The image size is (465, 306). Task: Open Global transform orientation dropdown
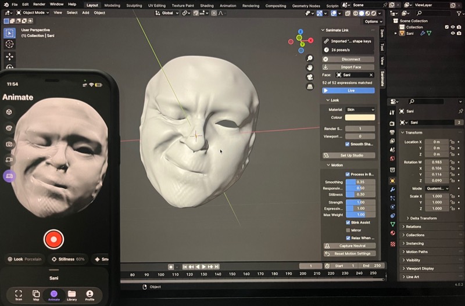click(x=167, y=13)
